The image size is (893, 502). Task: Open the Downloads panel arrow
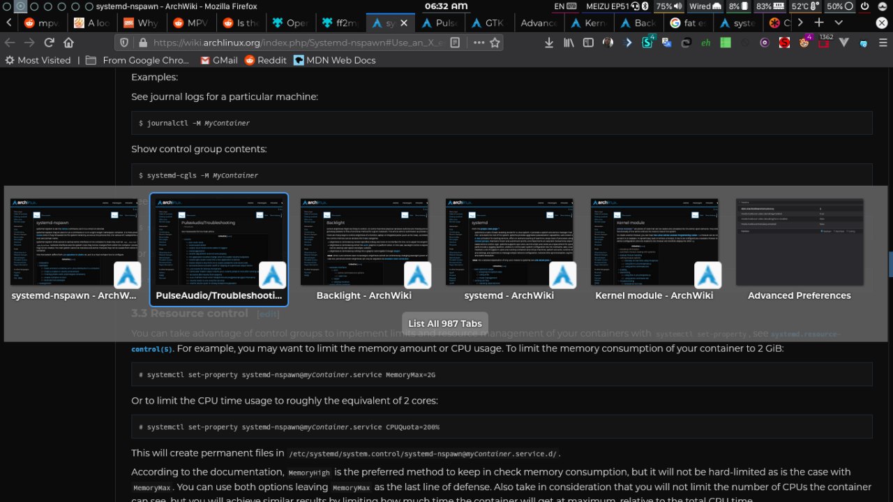tap(549, 43)
